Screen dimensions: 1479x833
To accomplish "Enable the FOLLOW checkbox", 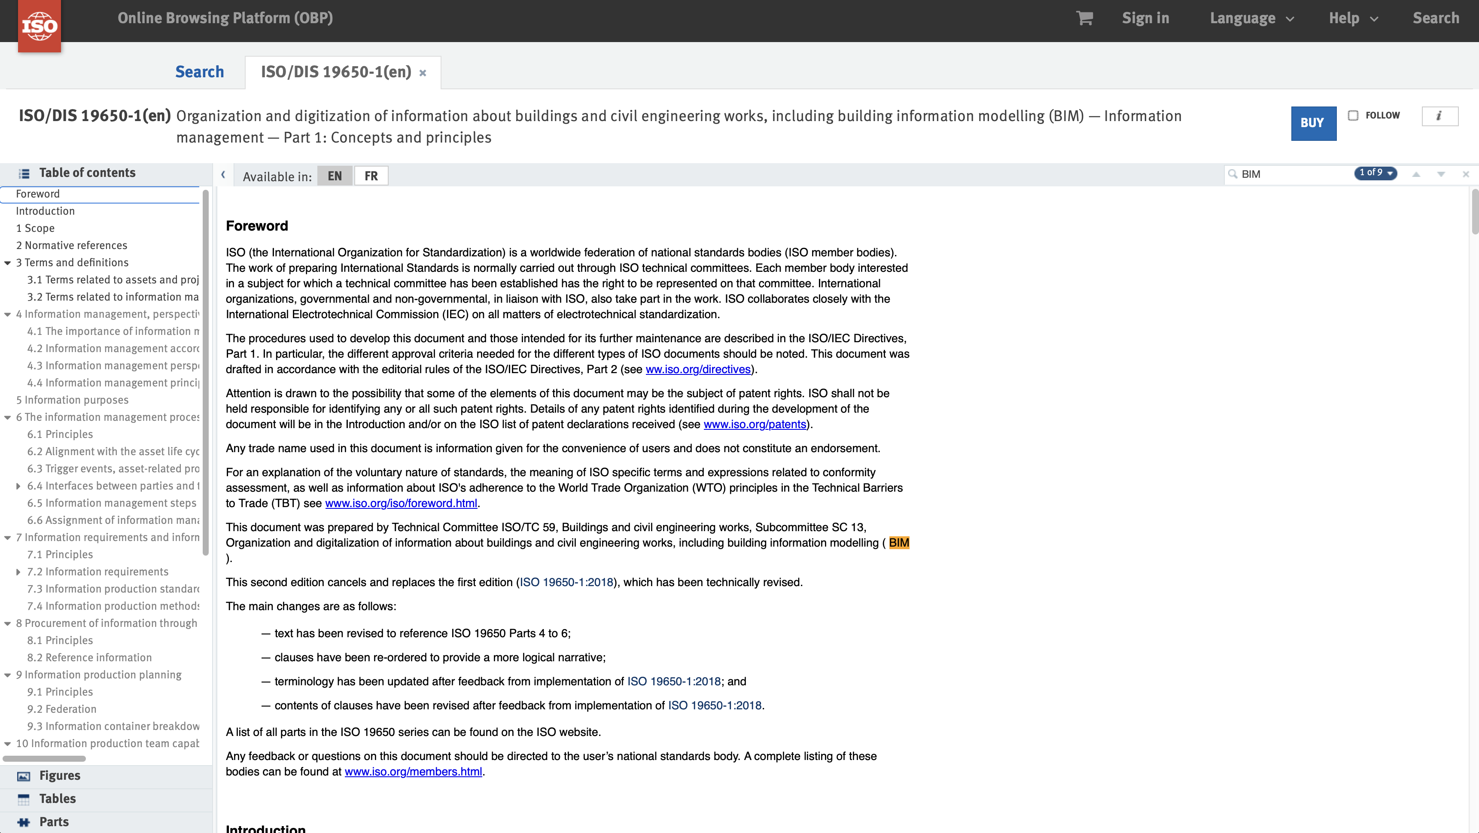I will (x=1353, y=116).
